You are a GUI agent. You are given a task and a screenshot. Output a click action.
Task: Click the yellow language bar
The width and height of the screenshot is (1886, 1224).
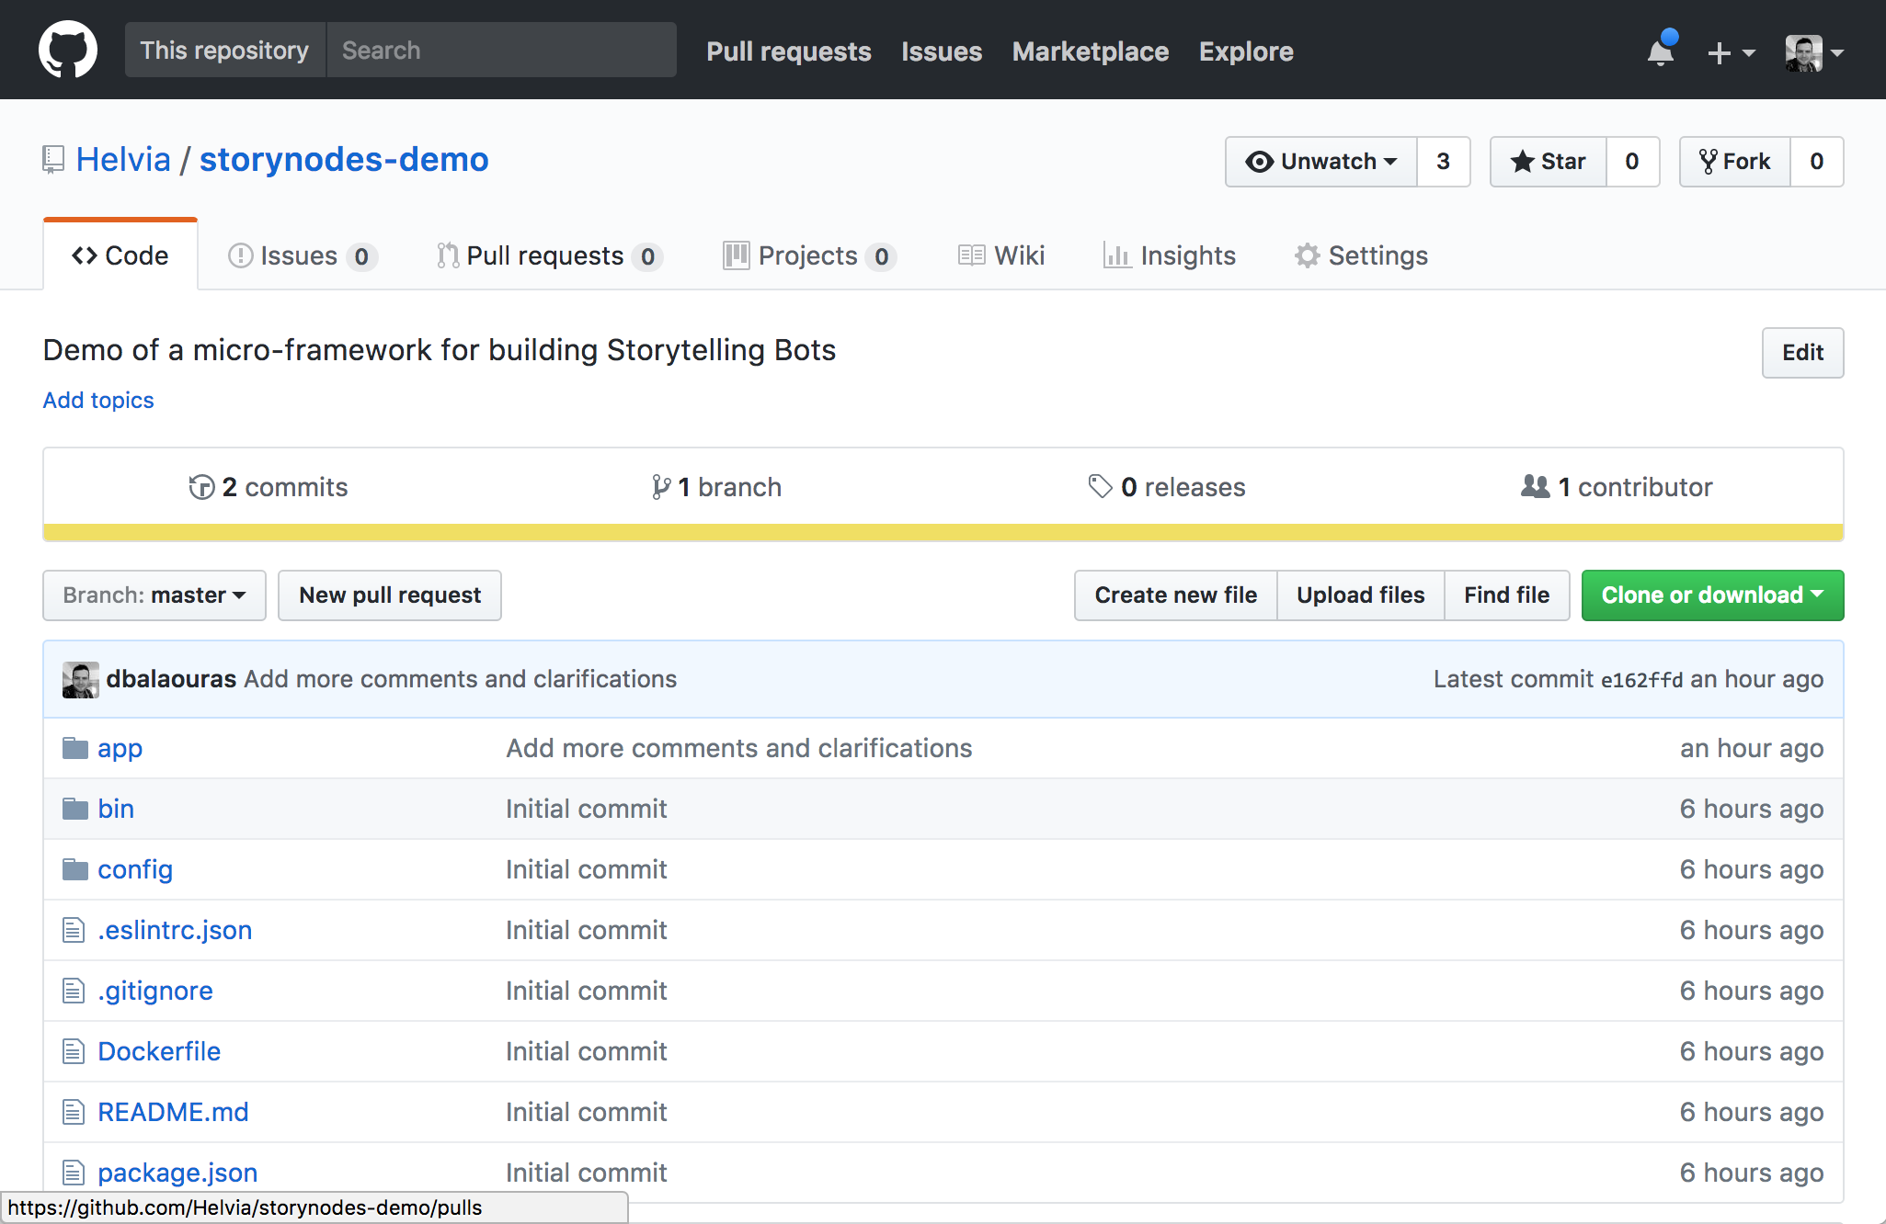[x=943, y=532]
